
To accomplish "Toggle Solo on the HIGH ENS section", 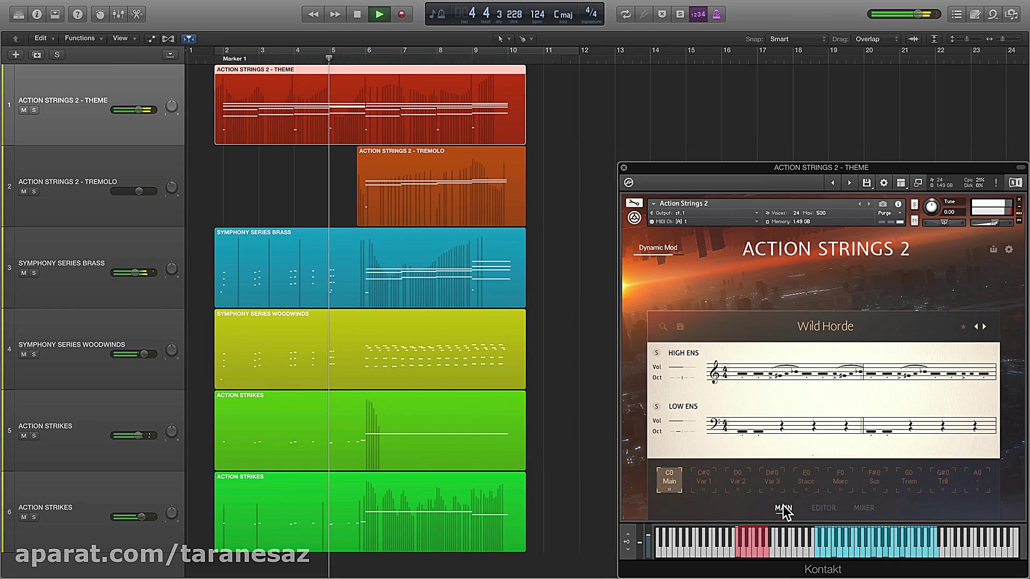I will (657, 353).
